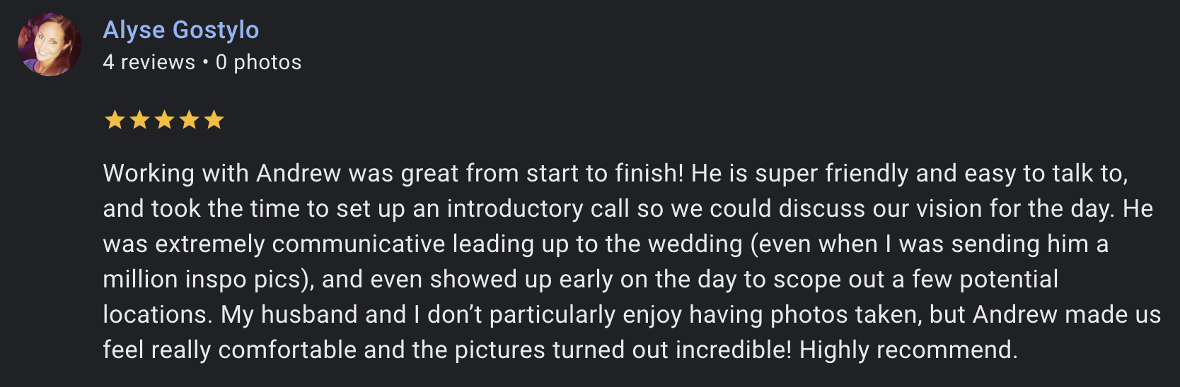Click the fourth gold star
Viewport: 1180px width, 387px height.
pyautogui.click(x=189, y=120)
